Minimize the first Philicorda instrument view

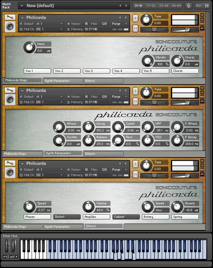click(x=202, y=19)
